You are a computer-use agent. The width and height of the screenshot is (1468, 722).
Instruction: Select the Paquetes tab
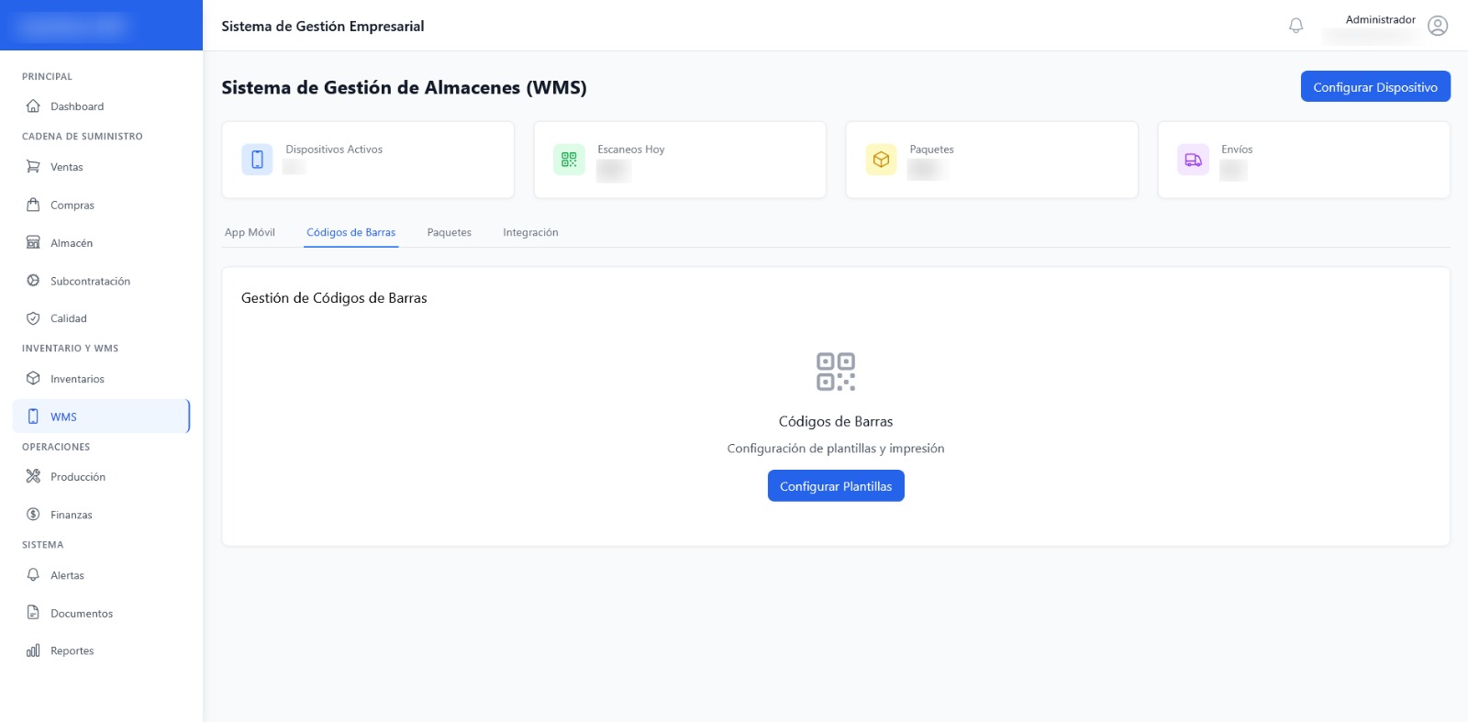449,232
